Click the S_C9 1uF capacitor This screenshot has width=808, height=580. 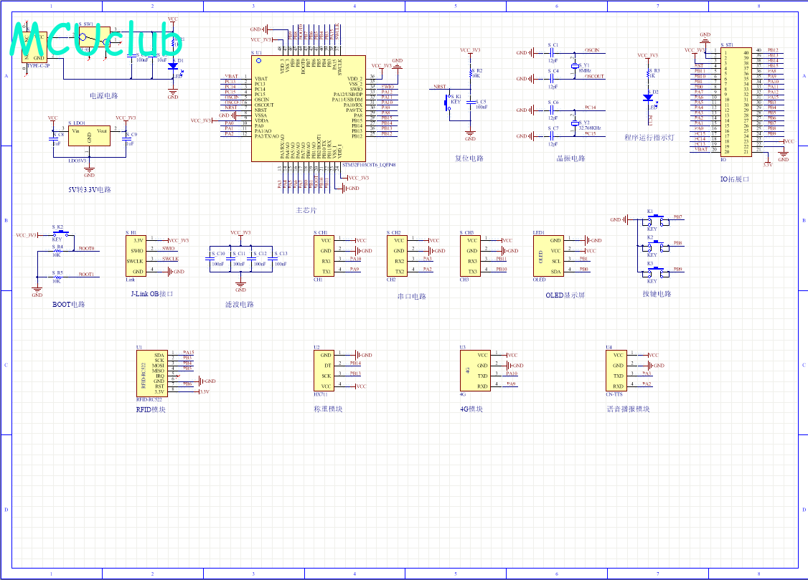click(126, 139)
